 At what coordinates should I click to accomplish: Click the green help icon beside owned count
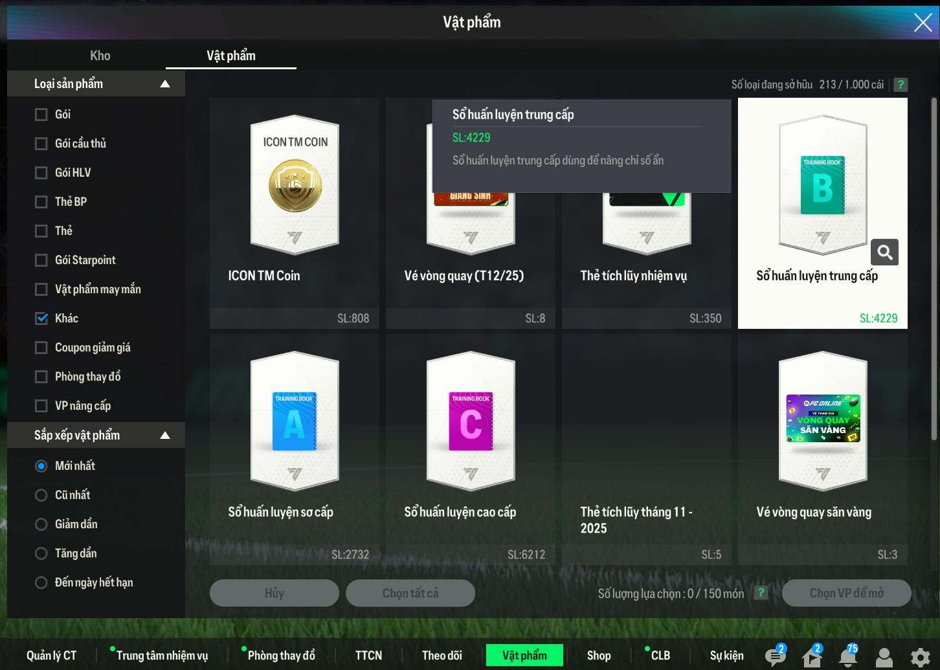[x=900, y=85]
